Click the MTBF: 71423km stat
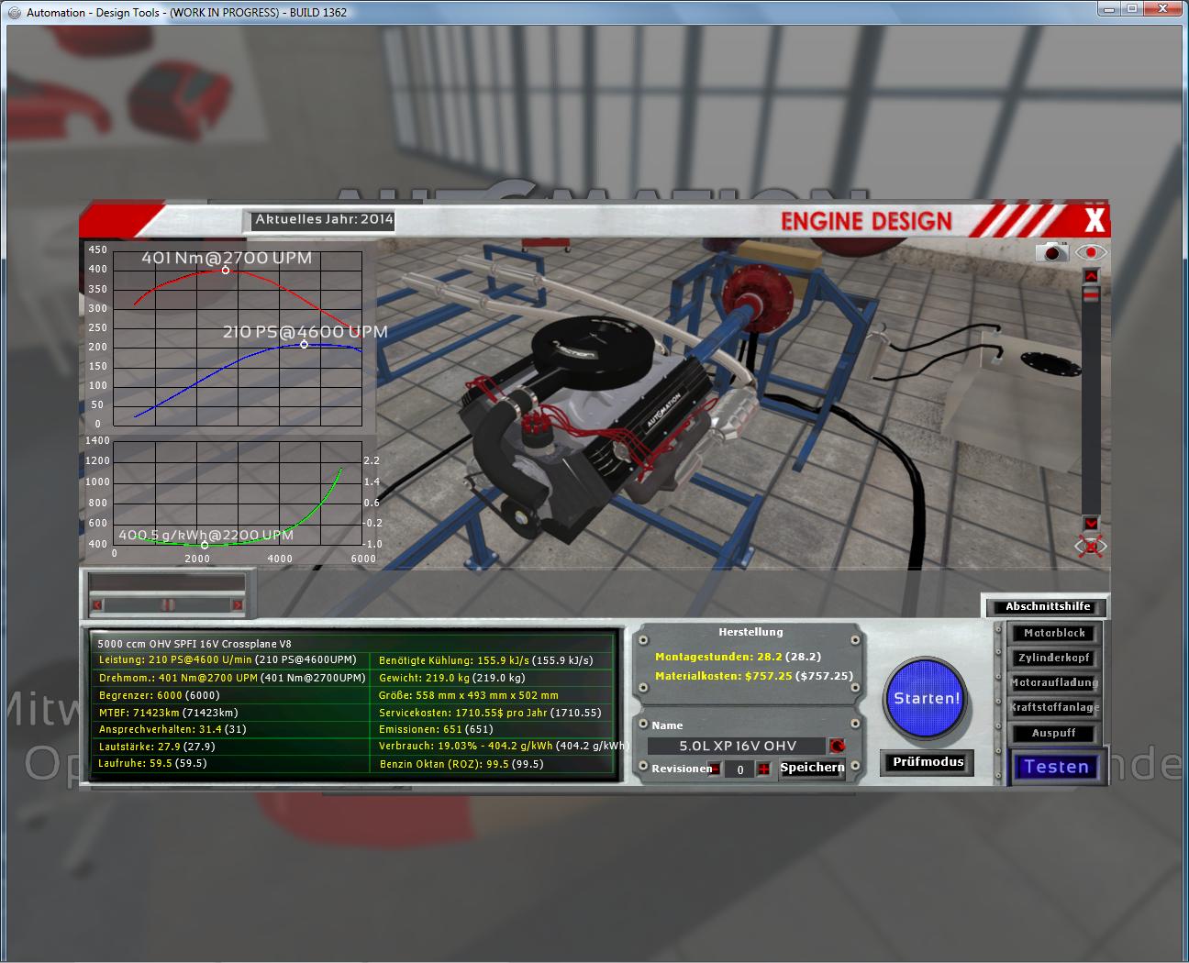 tap(168, 713)
